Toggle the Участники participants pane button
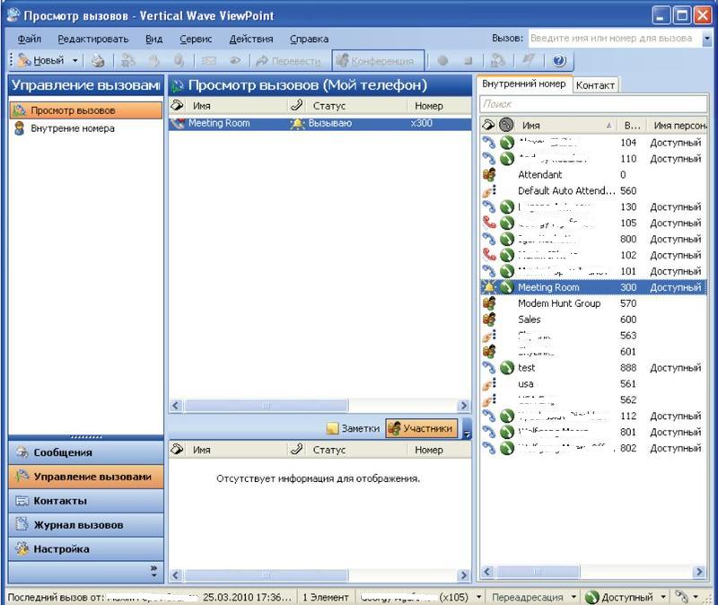The image size is (718, 605). tap(422, 429)
